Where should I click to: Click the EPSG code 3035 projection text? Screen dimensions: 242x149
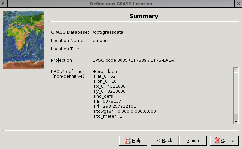coord(134,60)
